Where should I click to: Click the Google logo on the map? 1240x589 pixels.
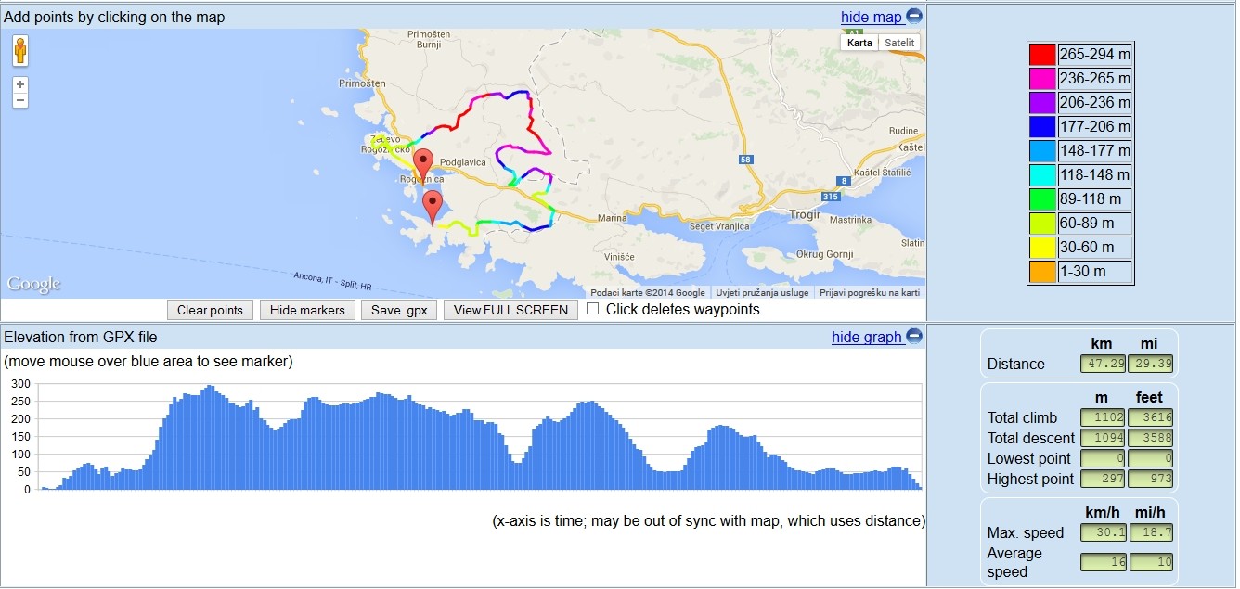(34, 285)
